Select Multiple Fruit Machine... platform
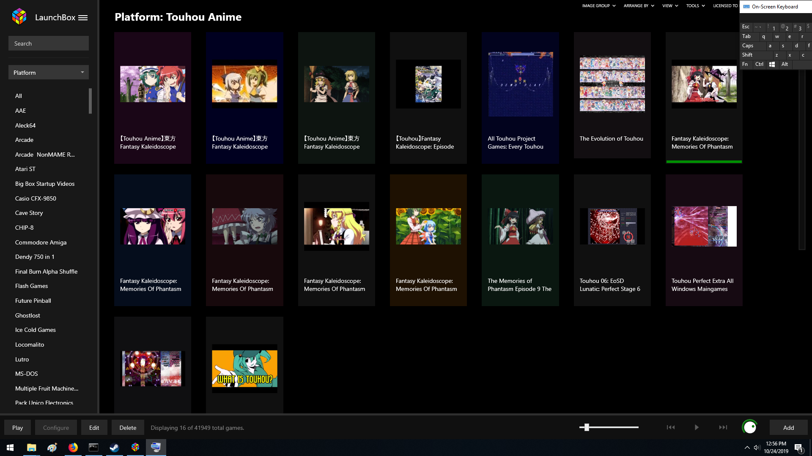This screenshot has height=456, width=812. 47,388
